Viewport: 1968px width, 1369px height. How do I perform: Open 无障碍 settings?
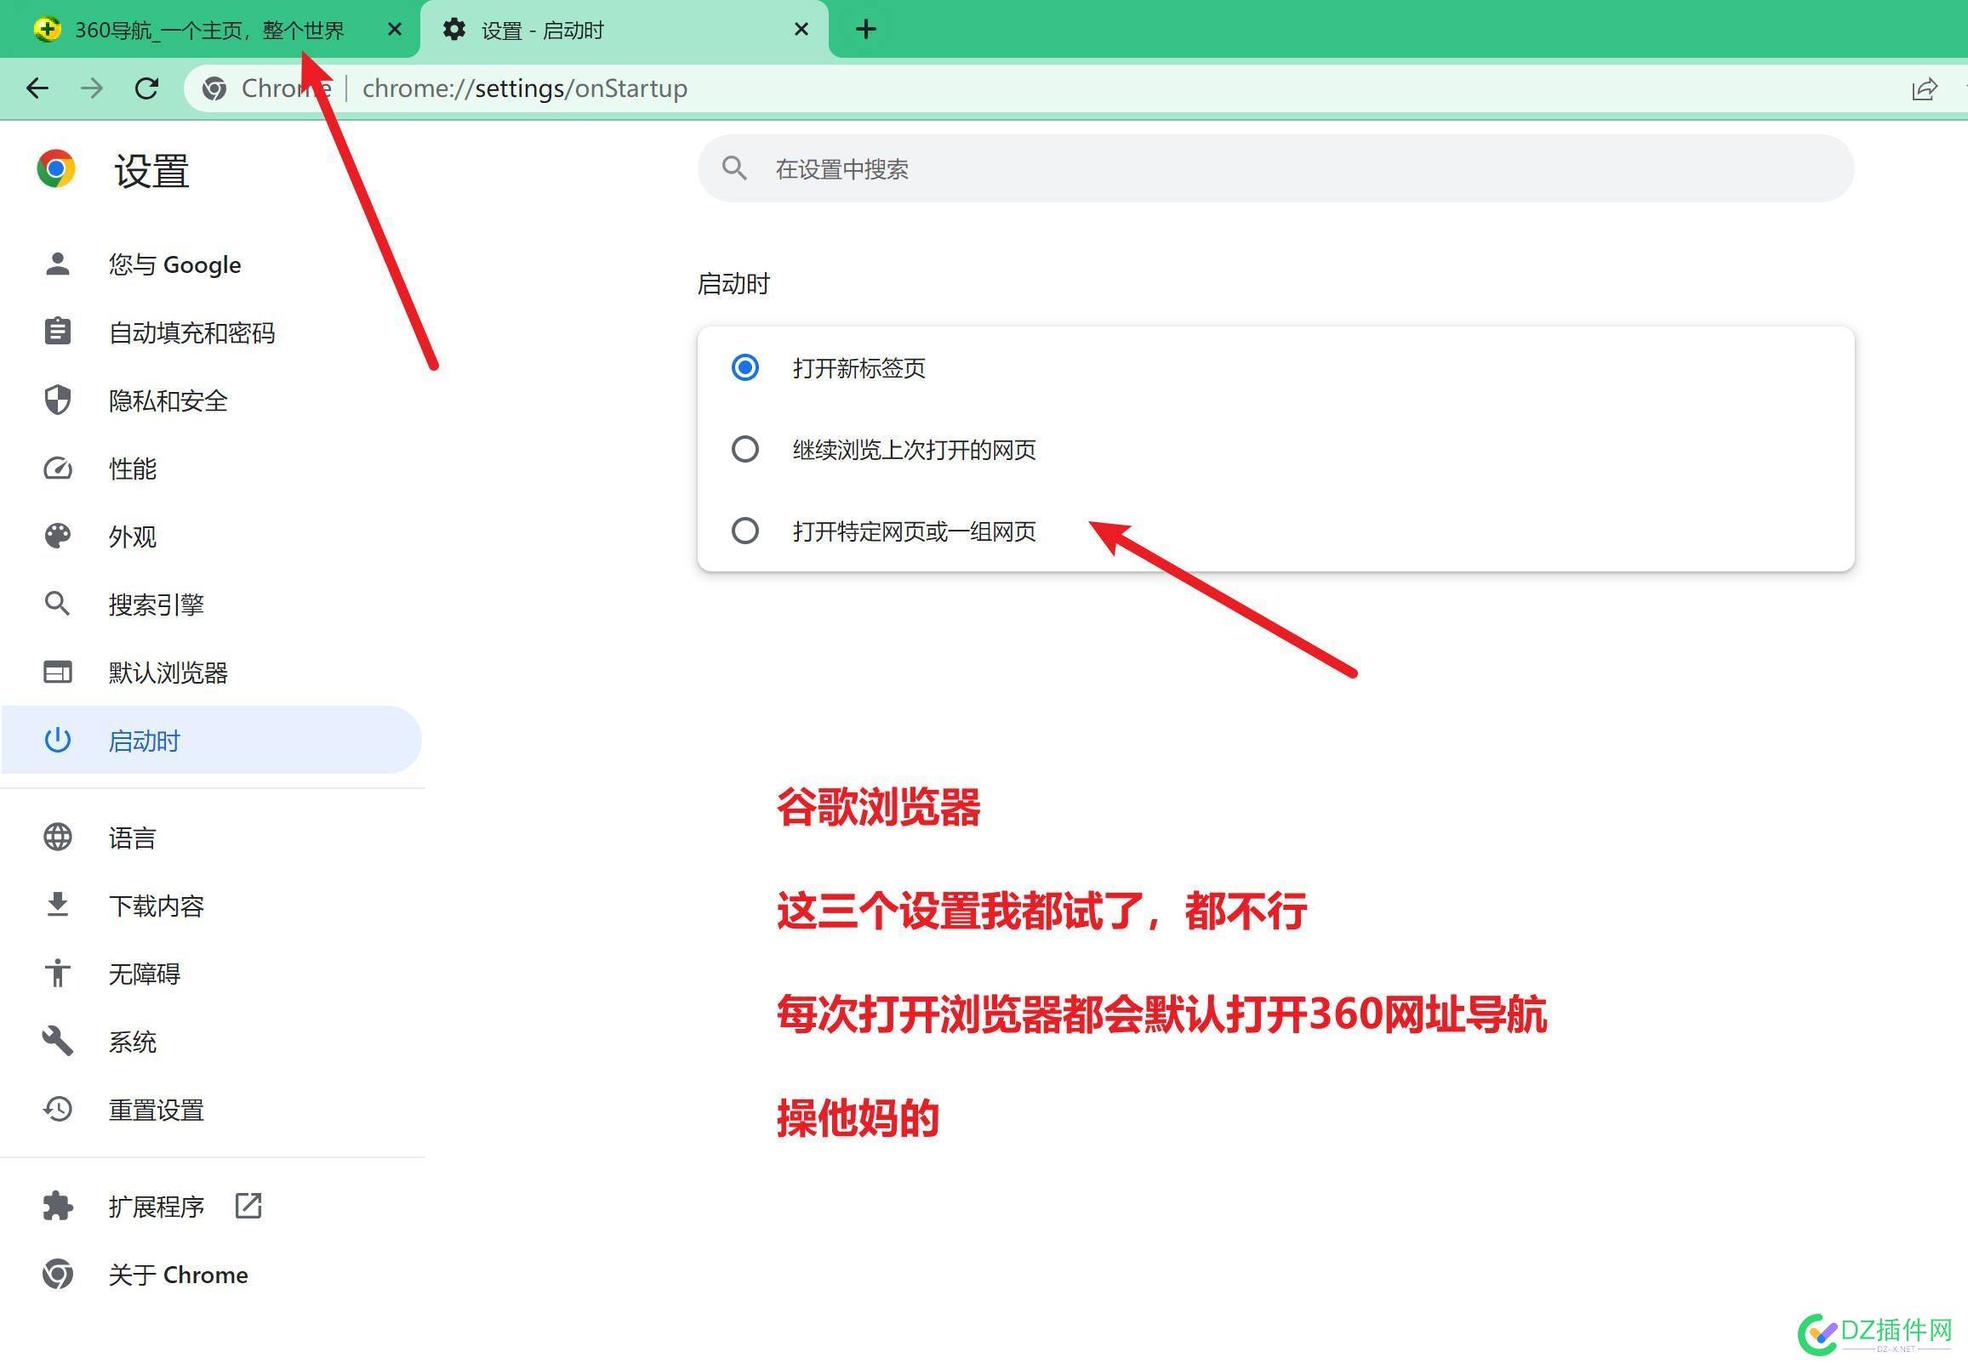211,974
